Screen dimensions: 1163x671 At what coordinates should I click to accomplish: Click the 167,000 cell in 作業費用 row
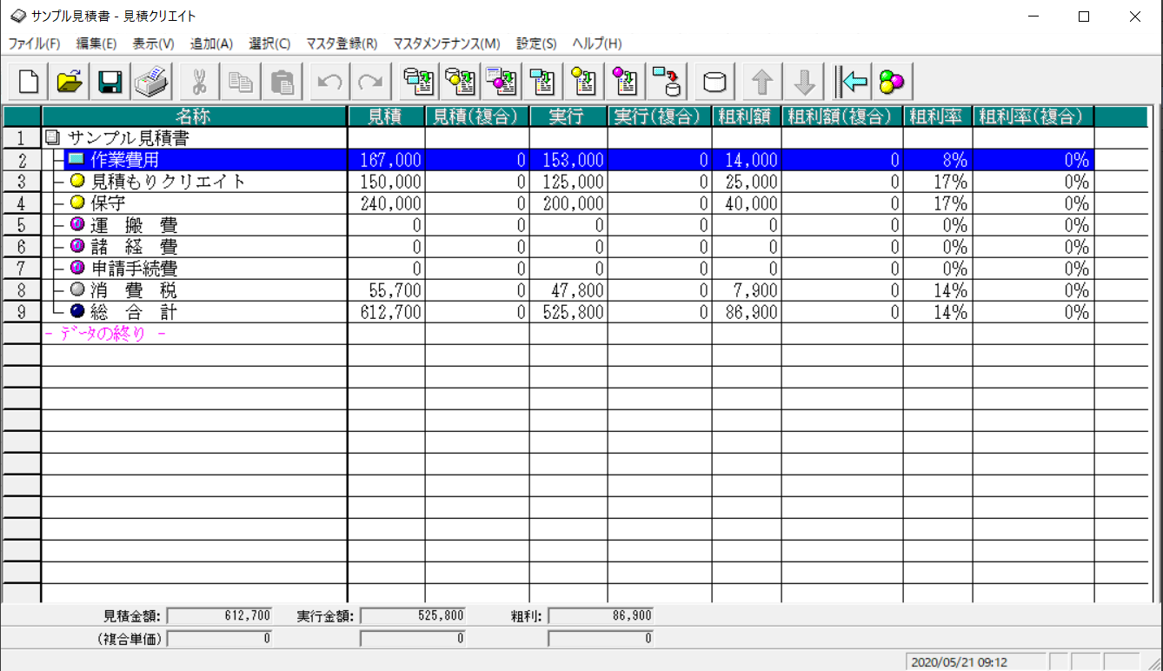click(x=386, y=159)
